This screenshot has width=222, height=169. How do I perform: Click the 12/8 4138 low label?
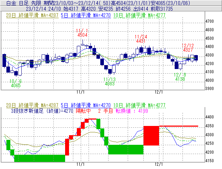coord(180,77)
